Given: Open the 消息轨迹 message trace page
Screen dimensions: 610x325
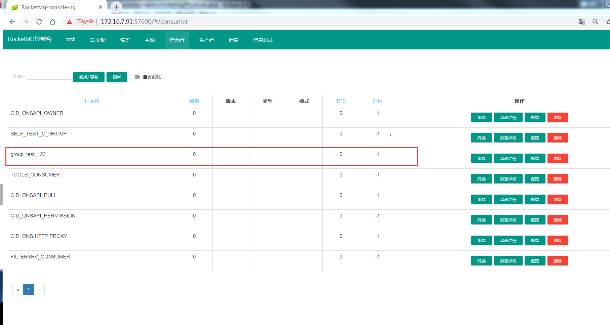Looking at the screenshot, I should point(263,40).
